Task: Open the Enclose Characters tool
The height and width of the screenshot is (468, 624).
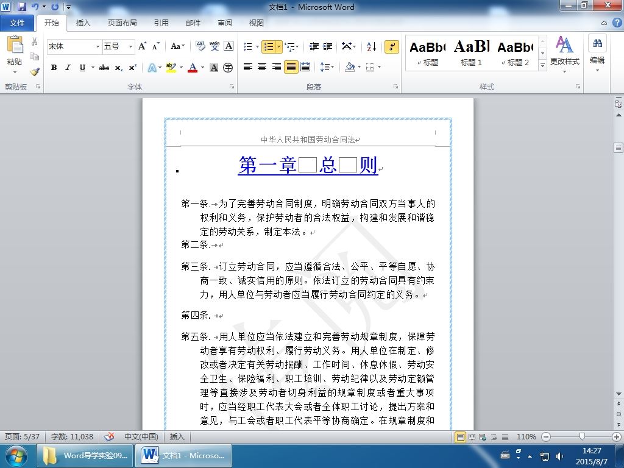Action: point(228,68)
